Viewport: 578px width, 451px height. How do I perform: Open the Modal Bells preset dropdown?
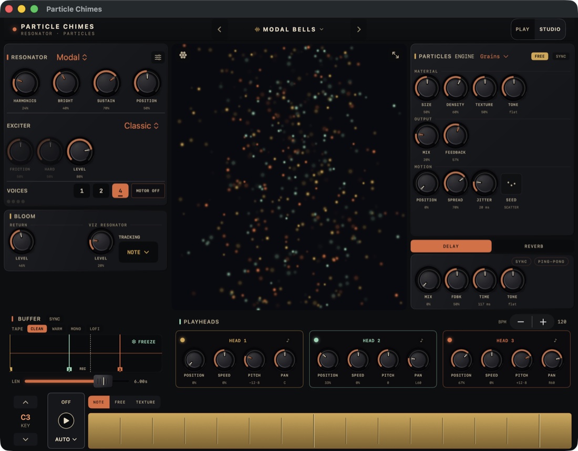[289, 29]
